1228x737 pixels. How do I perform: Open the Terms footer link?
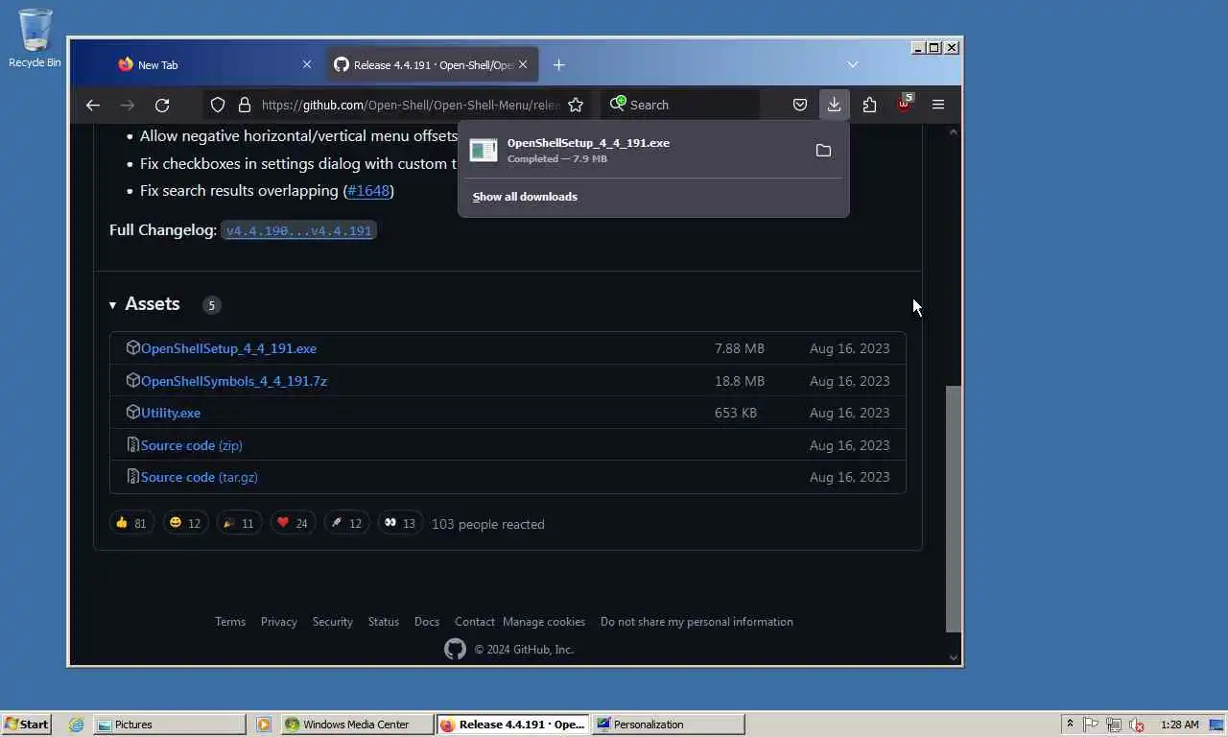pyautogui.click(x=230, y=622)
